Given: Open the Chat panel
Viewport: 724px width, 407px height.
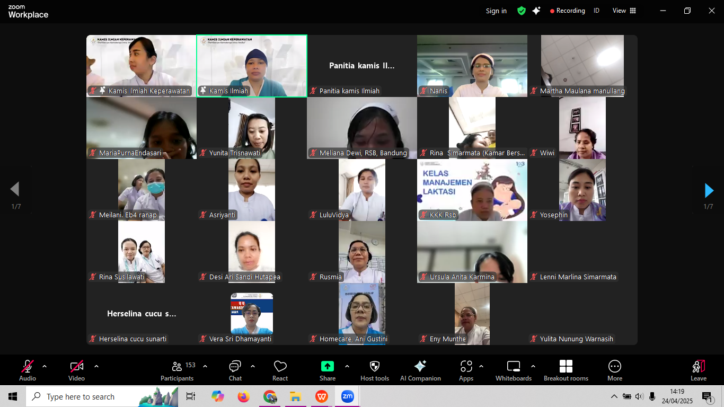Looking at the screenshot, I should tap(235, 370).
